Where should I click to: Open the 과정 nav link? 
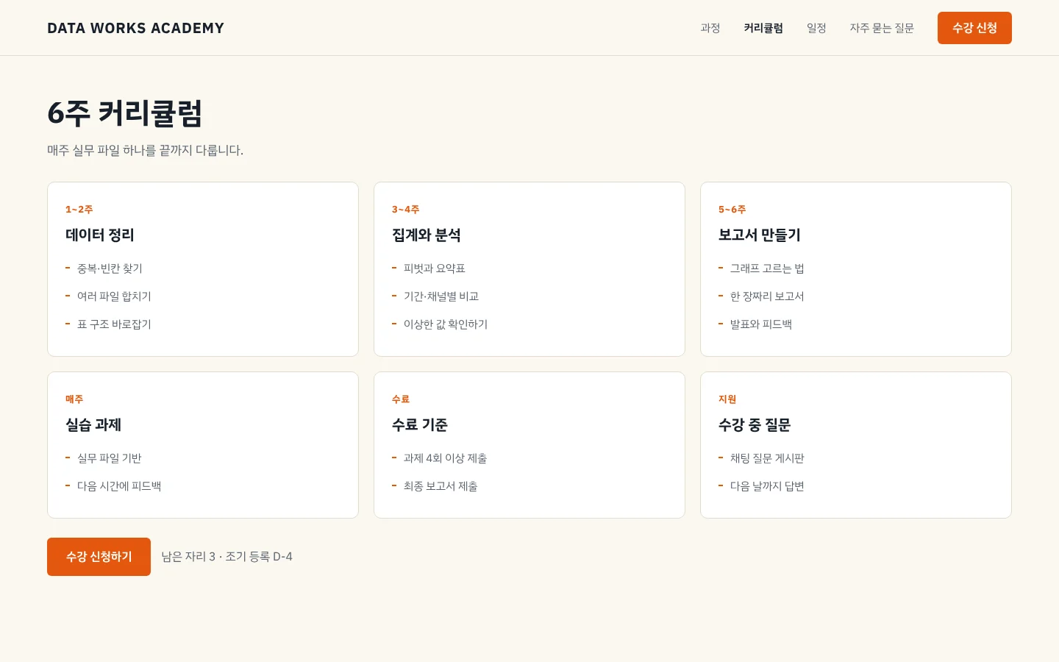710,28
